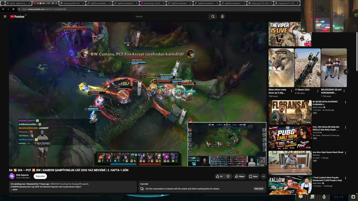The height and width of the screenshot is (201, 358).
Task: Mute the YouTube tab via speaker icon
Action: 53,3
